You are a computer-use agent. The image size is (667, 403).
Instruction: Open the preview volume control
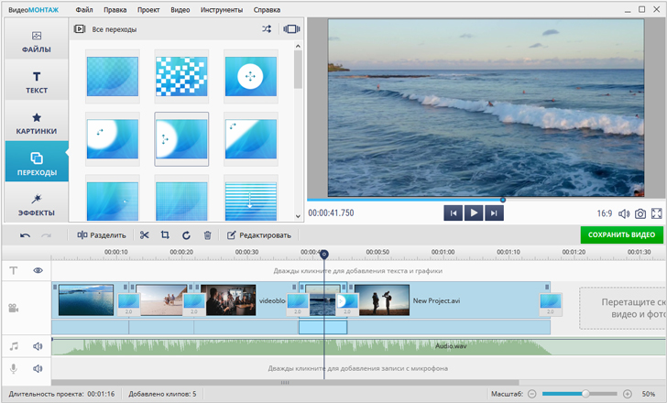coord(624,213)
